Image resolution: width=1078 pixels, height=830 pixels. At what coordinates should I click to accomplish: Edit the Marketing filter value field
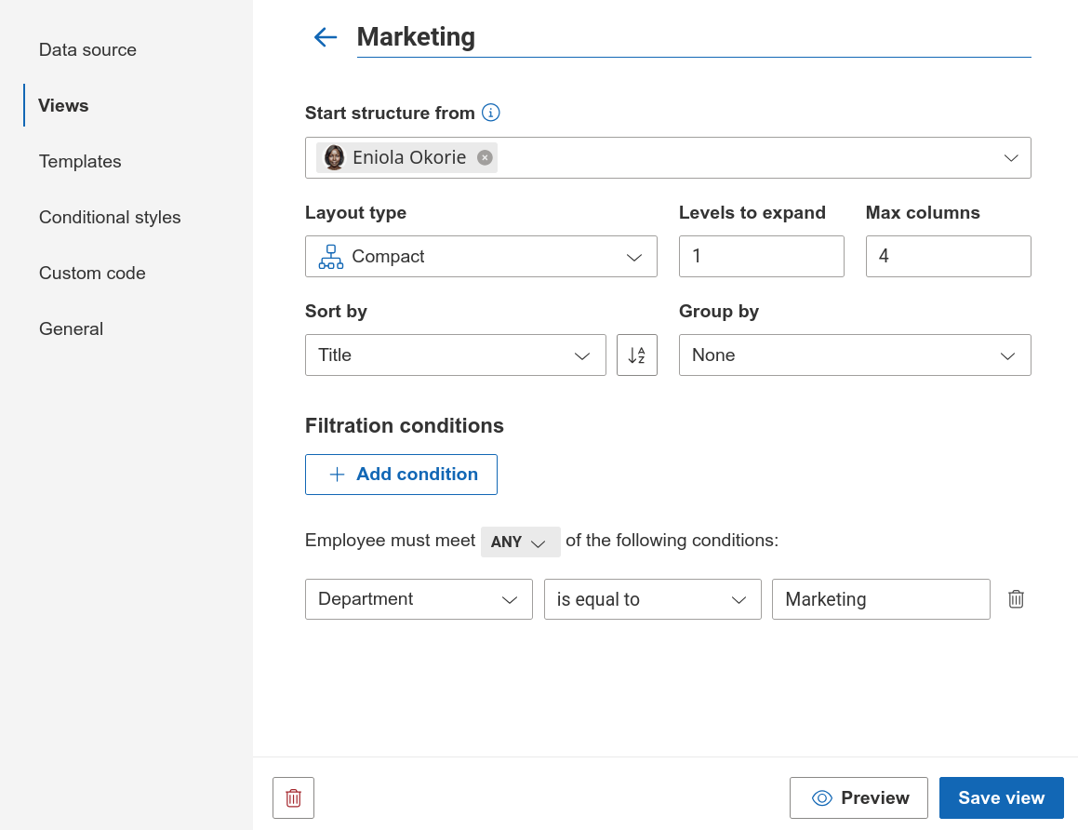(x=881, y=599)
